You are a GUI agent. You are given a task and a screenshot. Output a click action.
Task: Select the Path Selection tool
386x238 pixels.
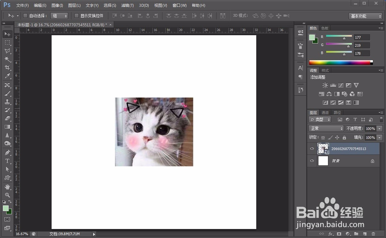point(7,169)
